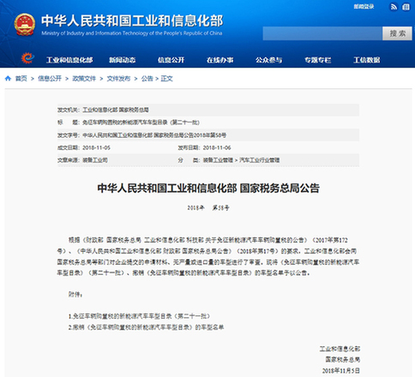Image resolution: width=415 pixels, height=377 pixels.
Task: Click 汽车工业行业管理 category link
Action: coord(259,160)
